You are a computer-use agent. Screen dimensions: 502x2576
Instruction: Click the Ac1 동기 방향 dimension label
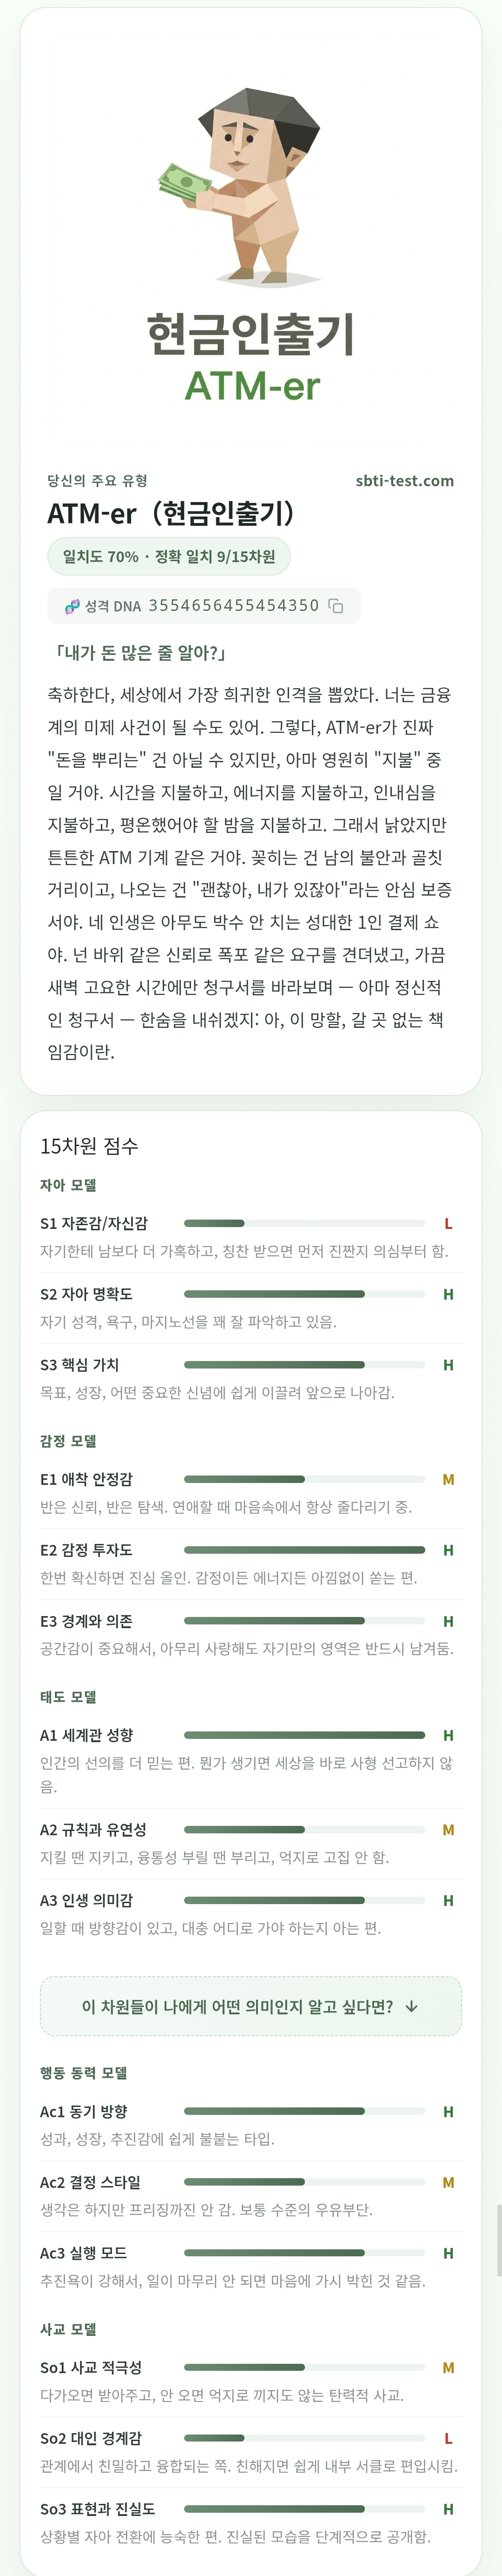tap(83, 2111)
